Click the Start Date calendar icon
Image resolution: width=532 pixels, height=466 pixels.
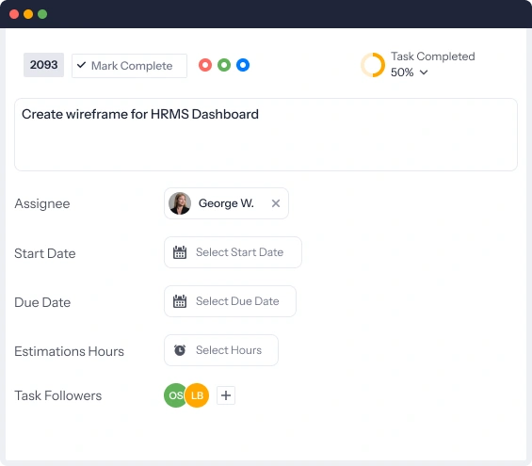[x=180, y=252]
